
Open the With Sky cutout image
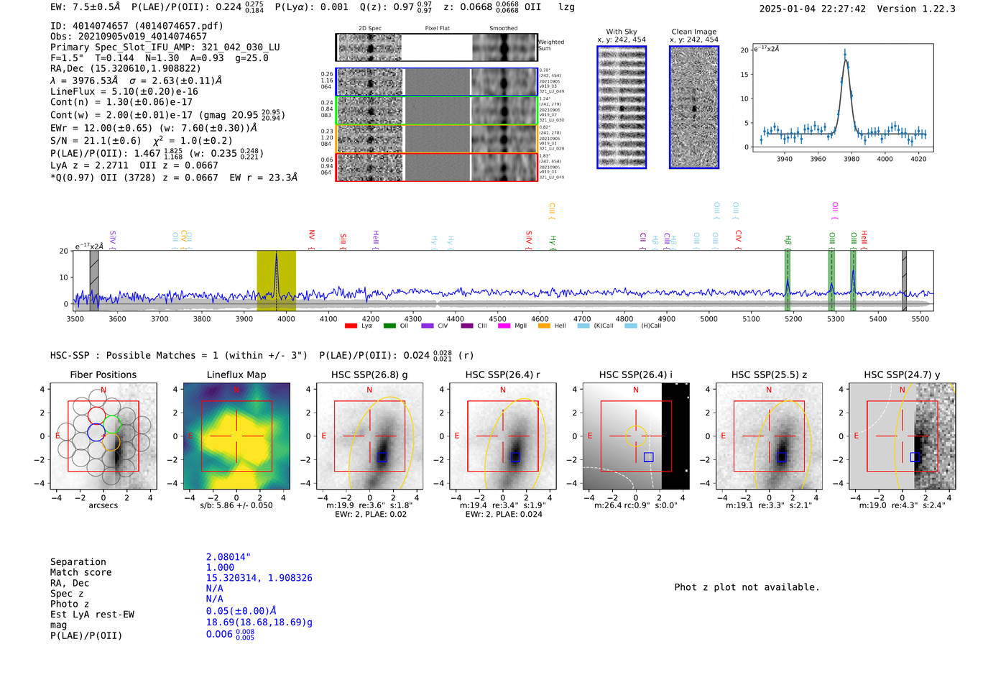(x=622, y=107)
